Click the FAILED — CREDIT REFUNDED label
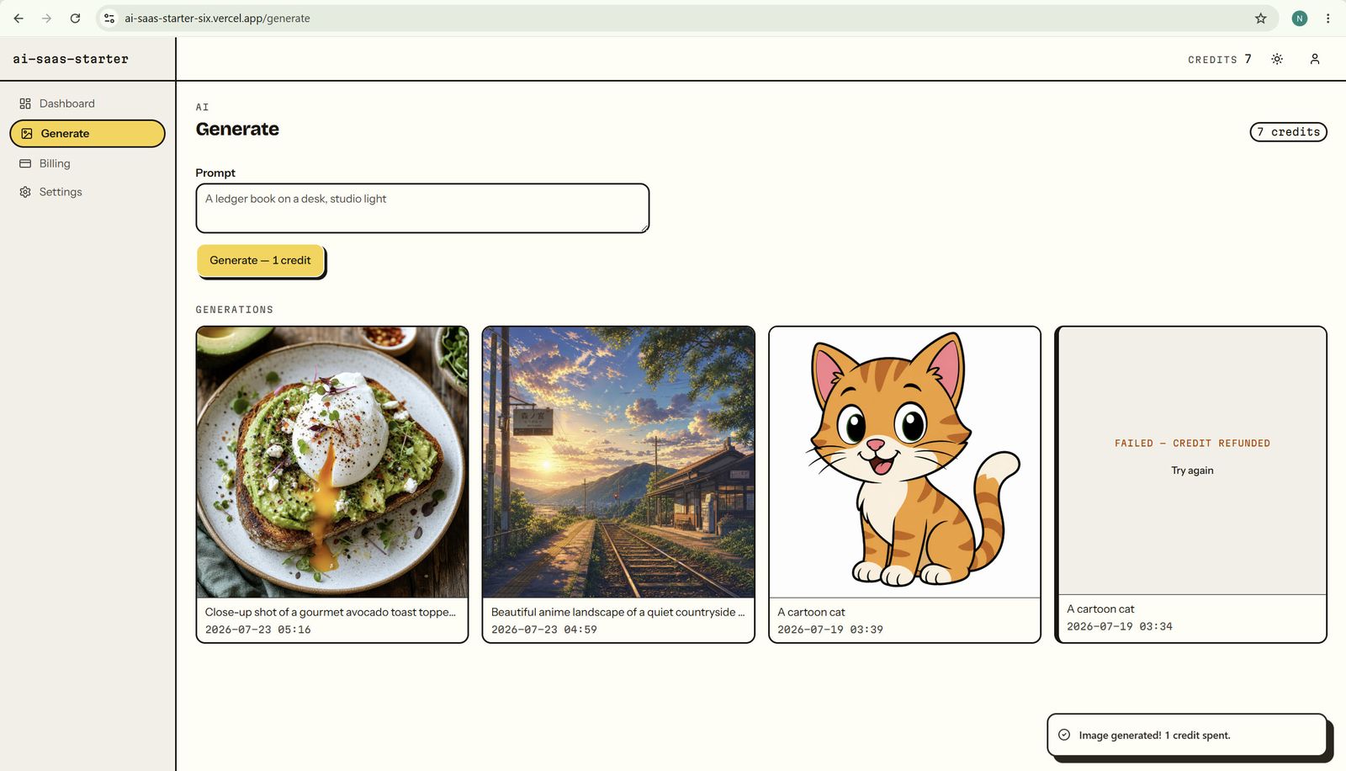Screen dimensions: 1346x771 tap(1192, 444)
